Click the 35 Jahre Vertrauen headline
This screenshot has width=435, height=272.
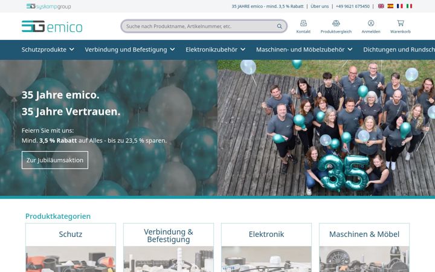[71, 112]
